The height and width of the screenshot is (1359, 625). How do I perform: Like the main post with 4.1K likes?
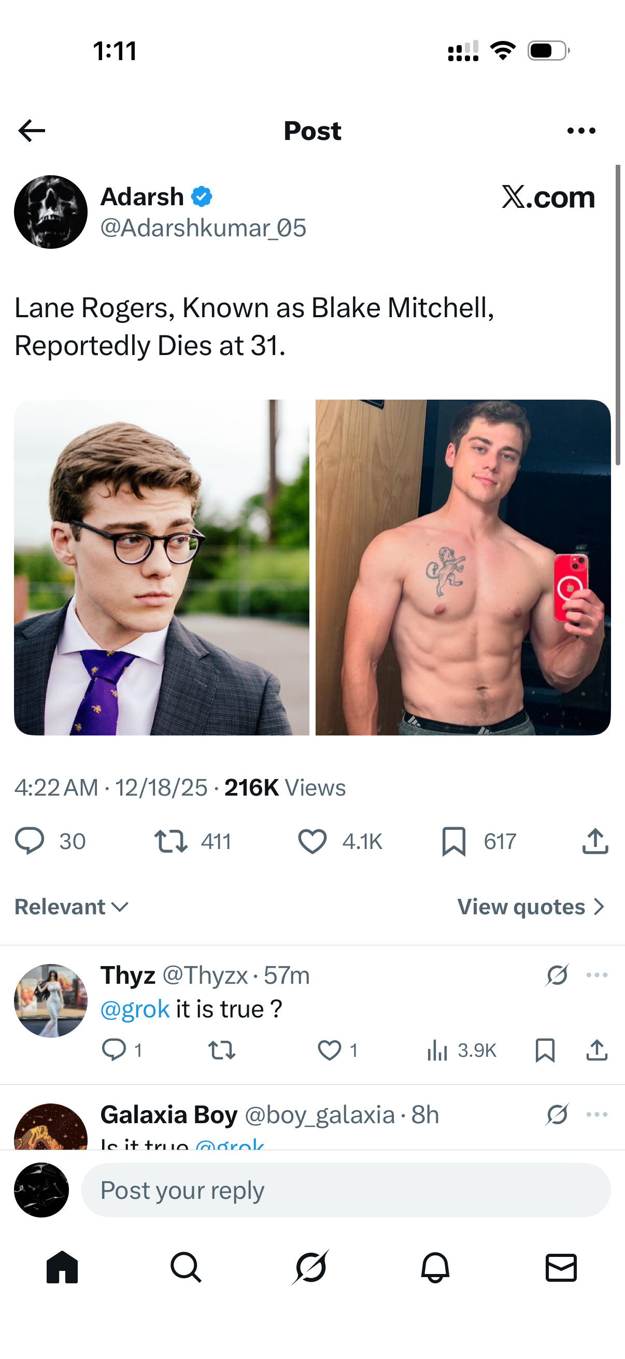pos(312,841)
